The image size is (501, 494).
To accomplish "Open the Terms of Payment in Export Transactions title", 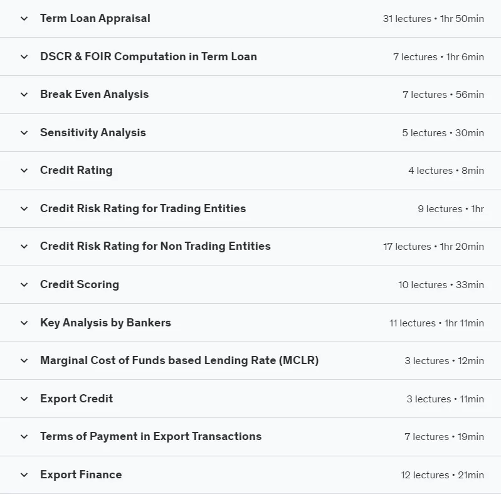I will point(151,436).
